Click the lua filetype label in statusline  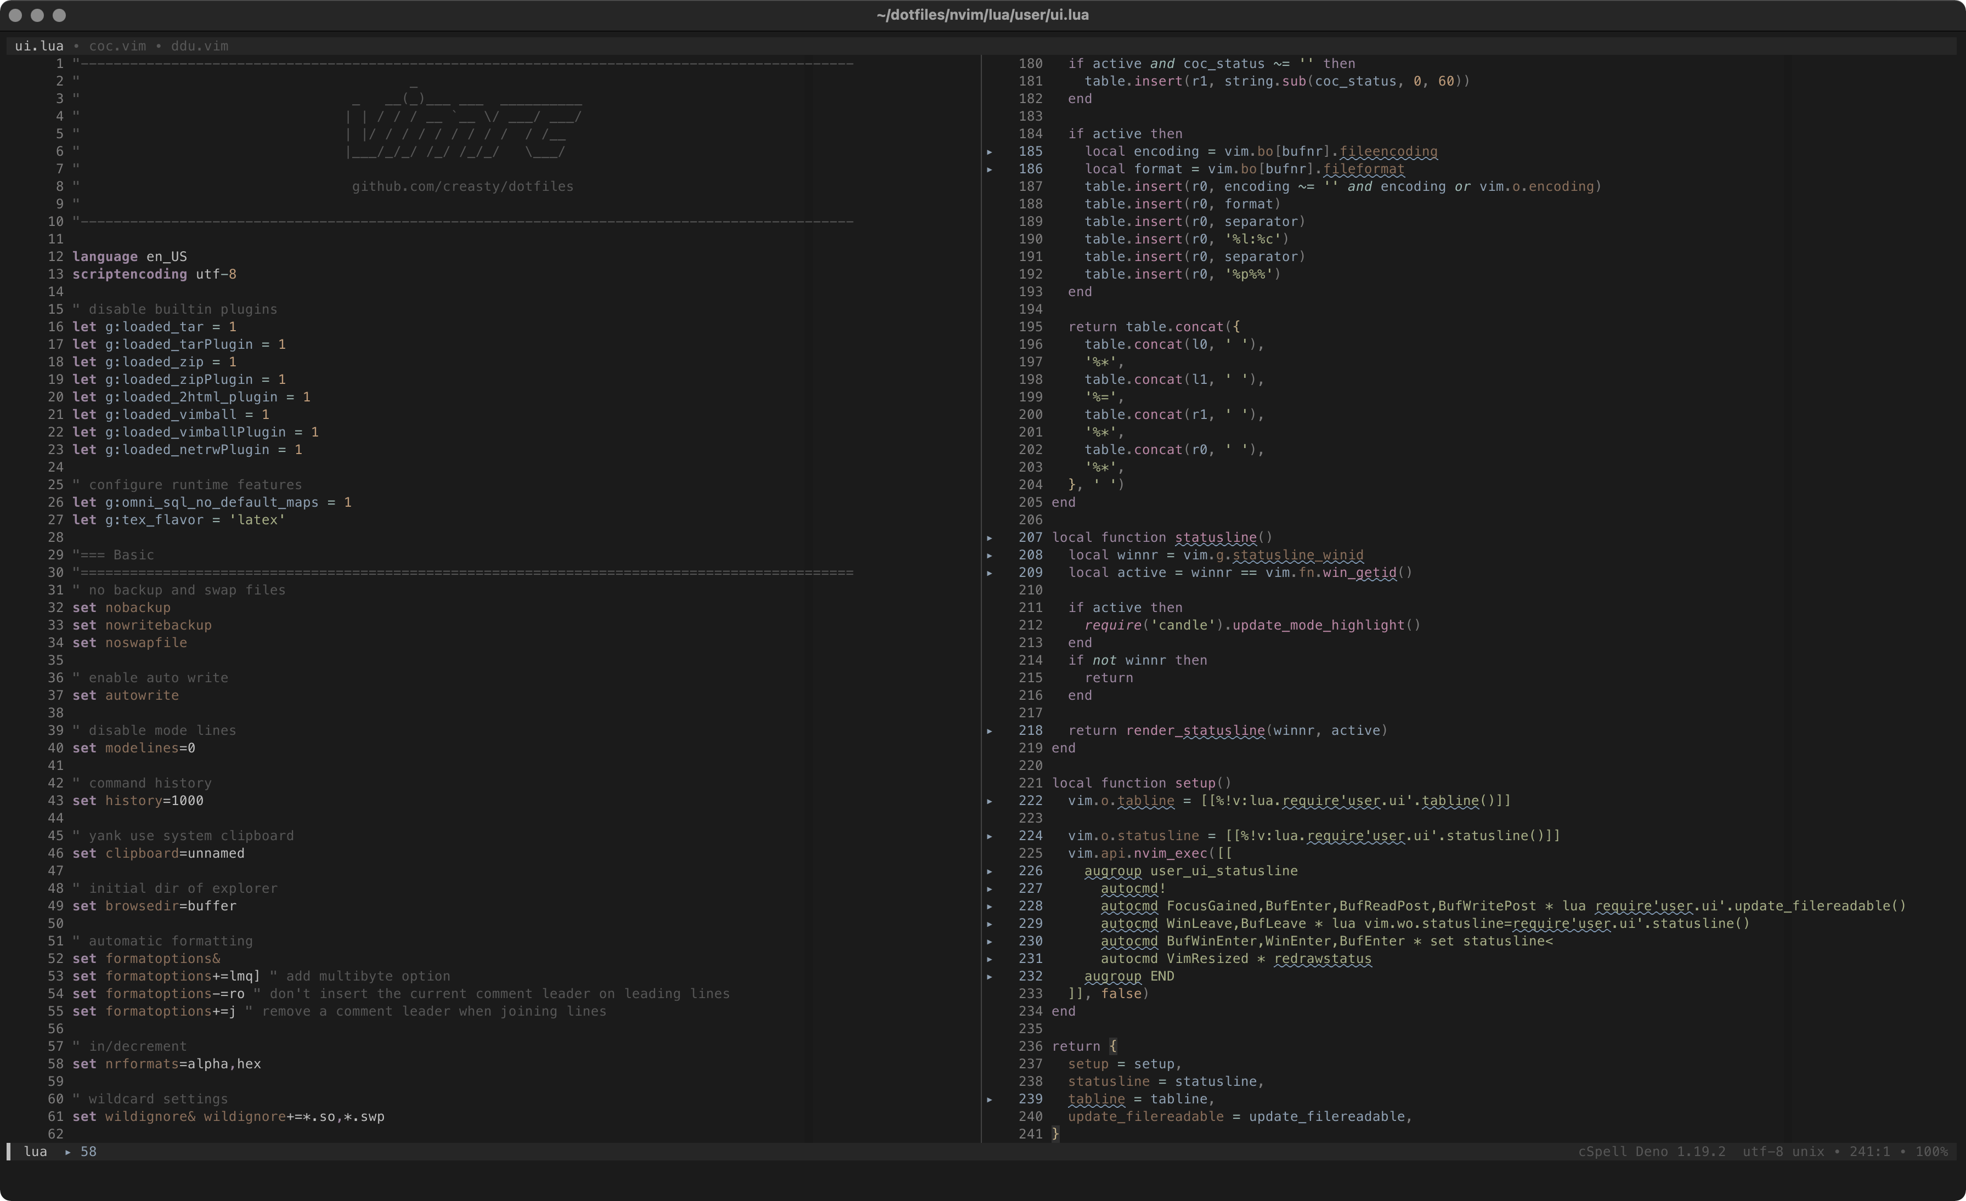coord(35,1152)
